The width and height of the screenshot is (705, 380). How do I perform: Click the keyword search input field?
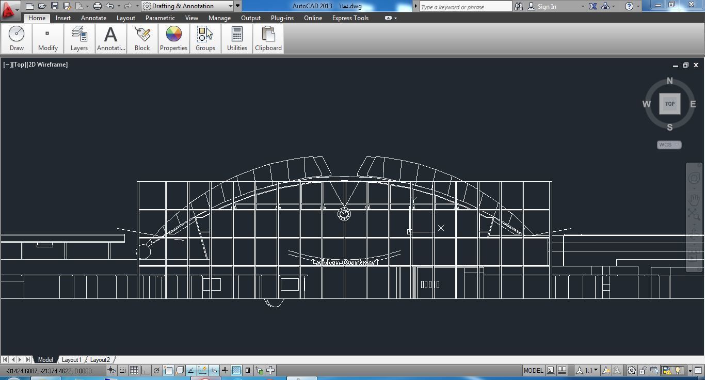[466, 7]
